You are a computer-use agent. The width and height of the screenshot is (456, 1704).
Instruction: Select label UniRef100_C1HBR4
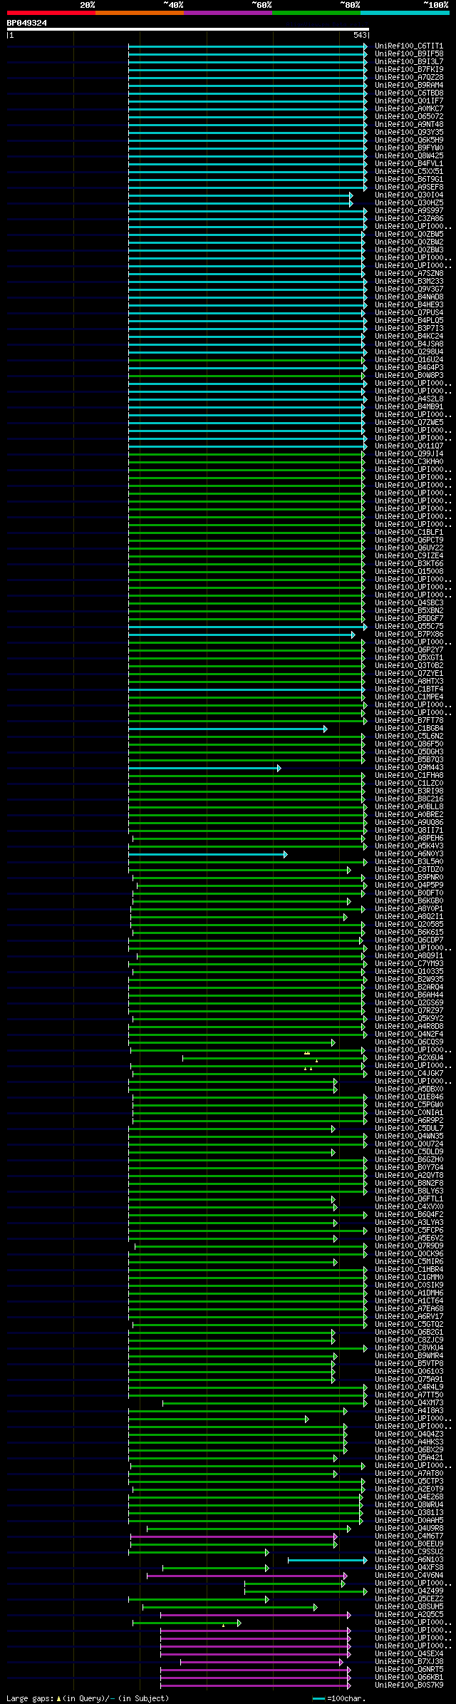point(409,1269)
